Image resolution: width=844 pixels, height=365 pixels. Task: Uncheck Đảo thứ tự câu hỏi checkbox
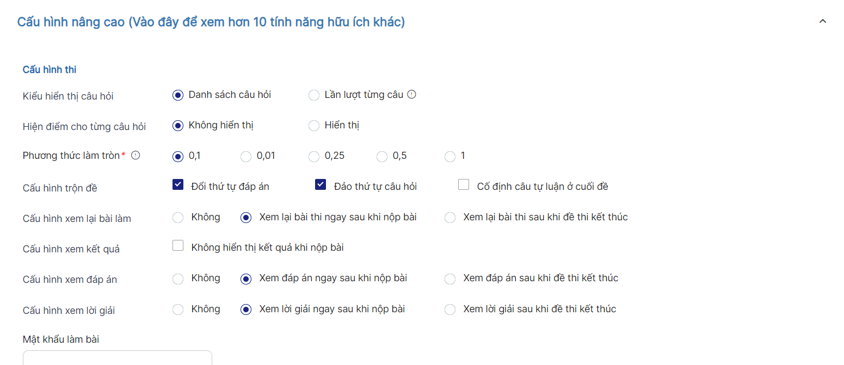pyautogui.click(x=321, y=185)
